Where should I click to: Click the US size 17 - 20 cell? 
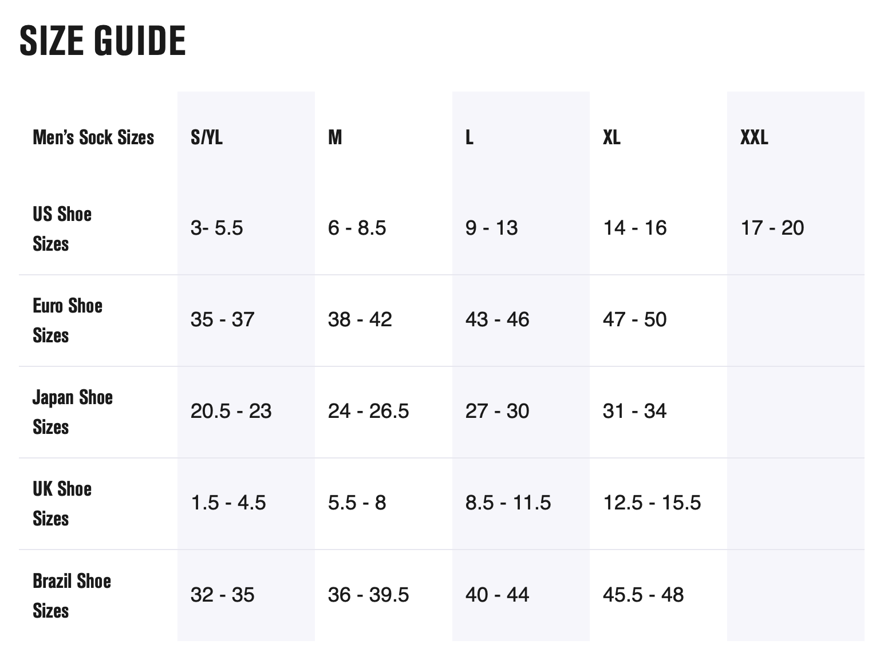[772, 228]
